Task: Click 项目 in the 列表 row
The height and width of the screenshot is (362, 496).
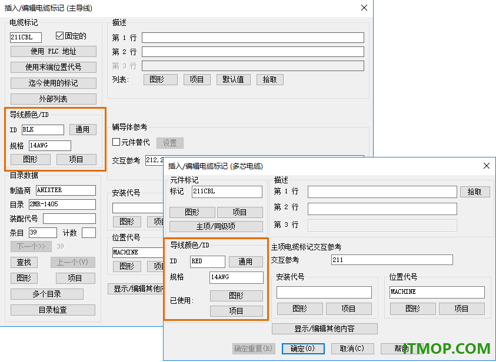Action: click(x=197, y=79)
